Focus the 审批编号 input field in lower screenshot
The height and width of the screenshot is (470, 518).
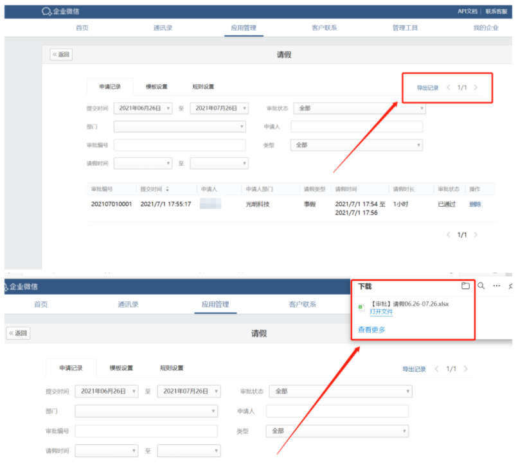(146, 431)
